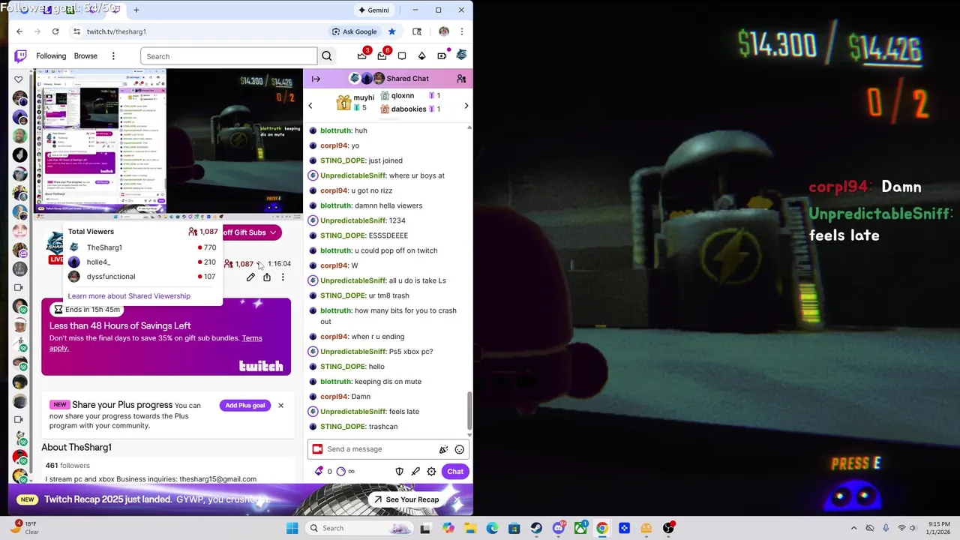Open File Explorer from the taskbar
960x540 pixels.
tap(470, 528)
